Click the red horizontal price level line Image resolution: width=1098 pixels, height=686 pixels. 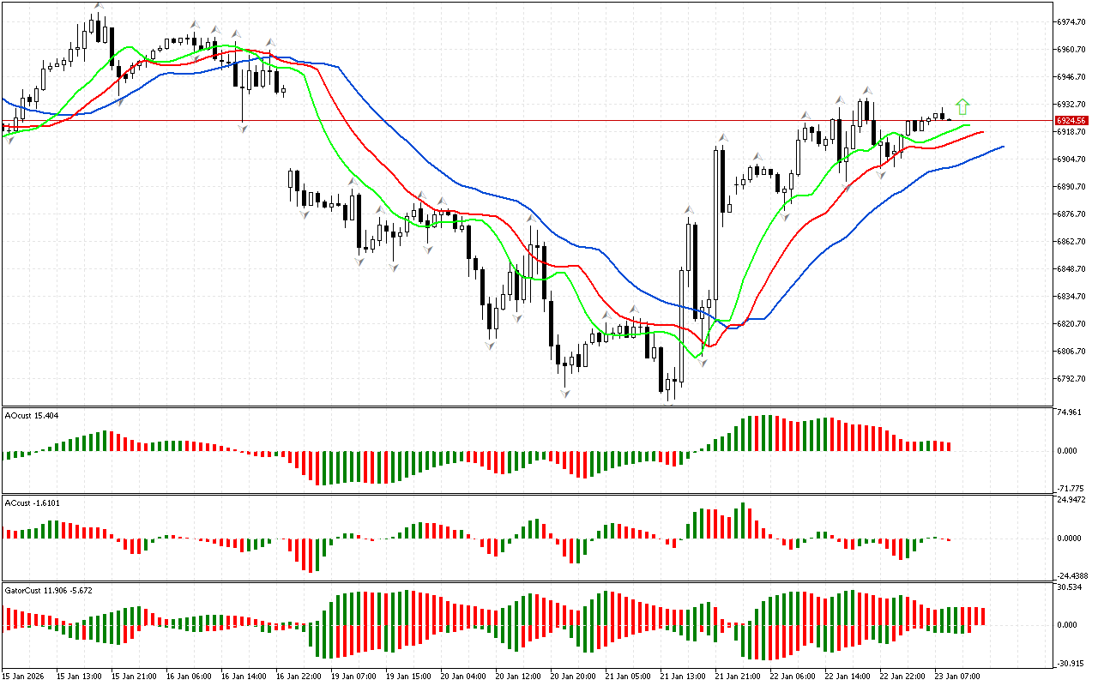point(515,121)
